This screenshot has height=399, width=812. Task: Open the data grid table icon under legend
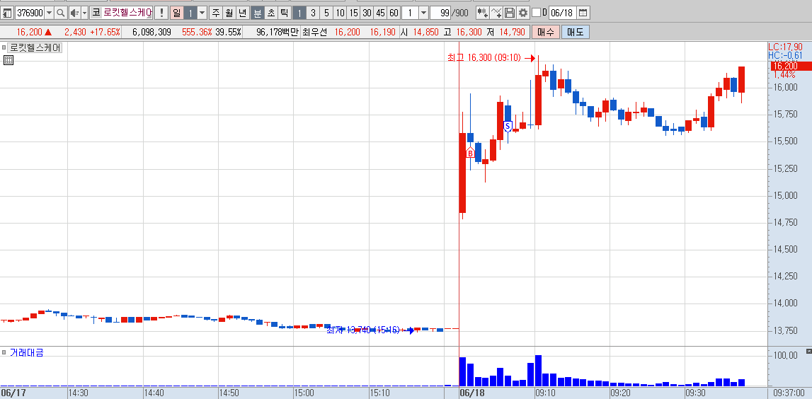tap(8, 60)
